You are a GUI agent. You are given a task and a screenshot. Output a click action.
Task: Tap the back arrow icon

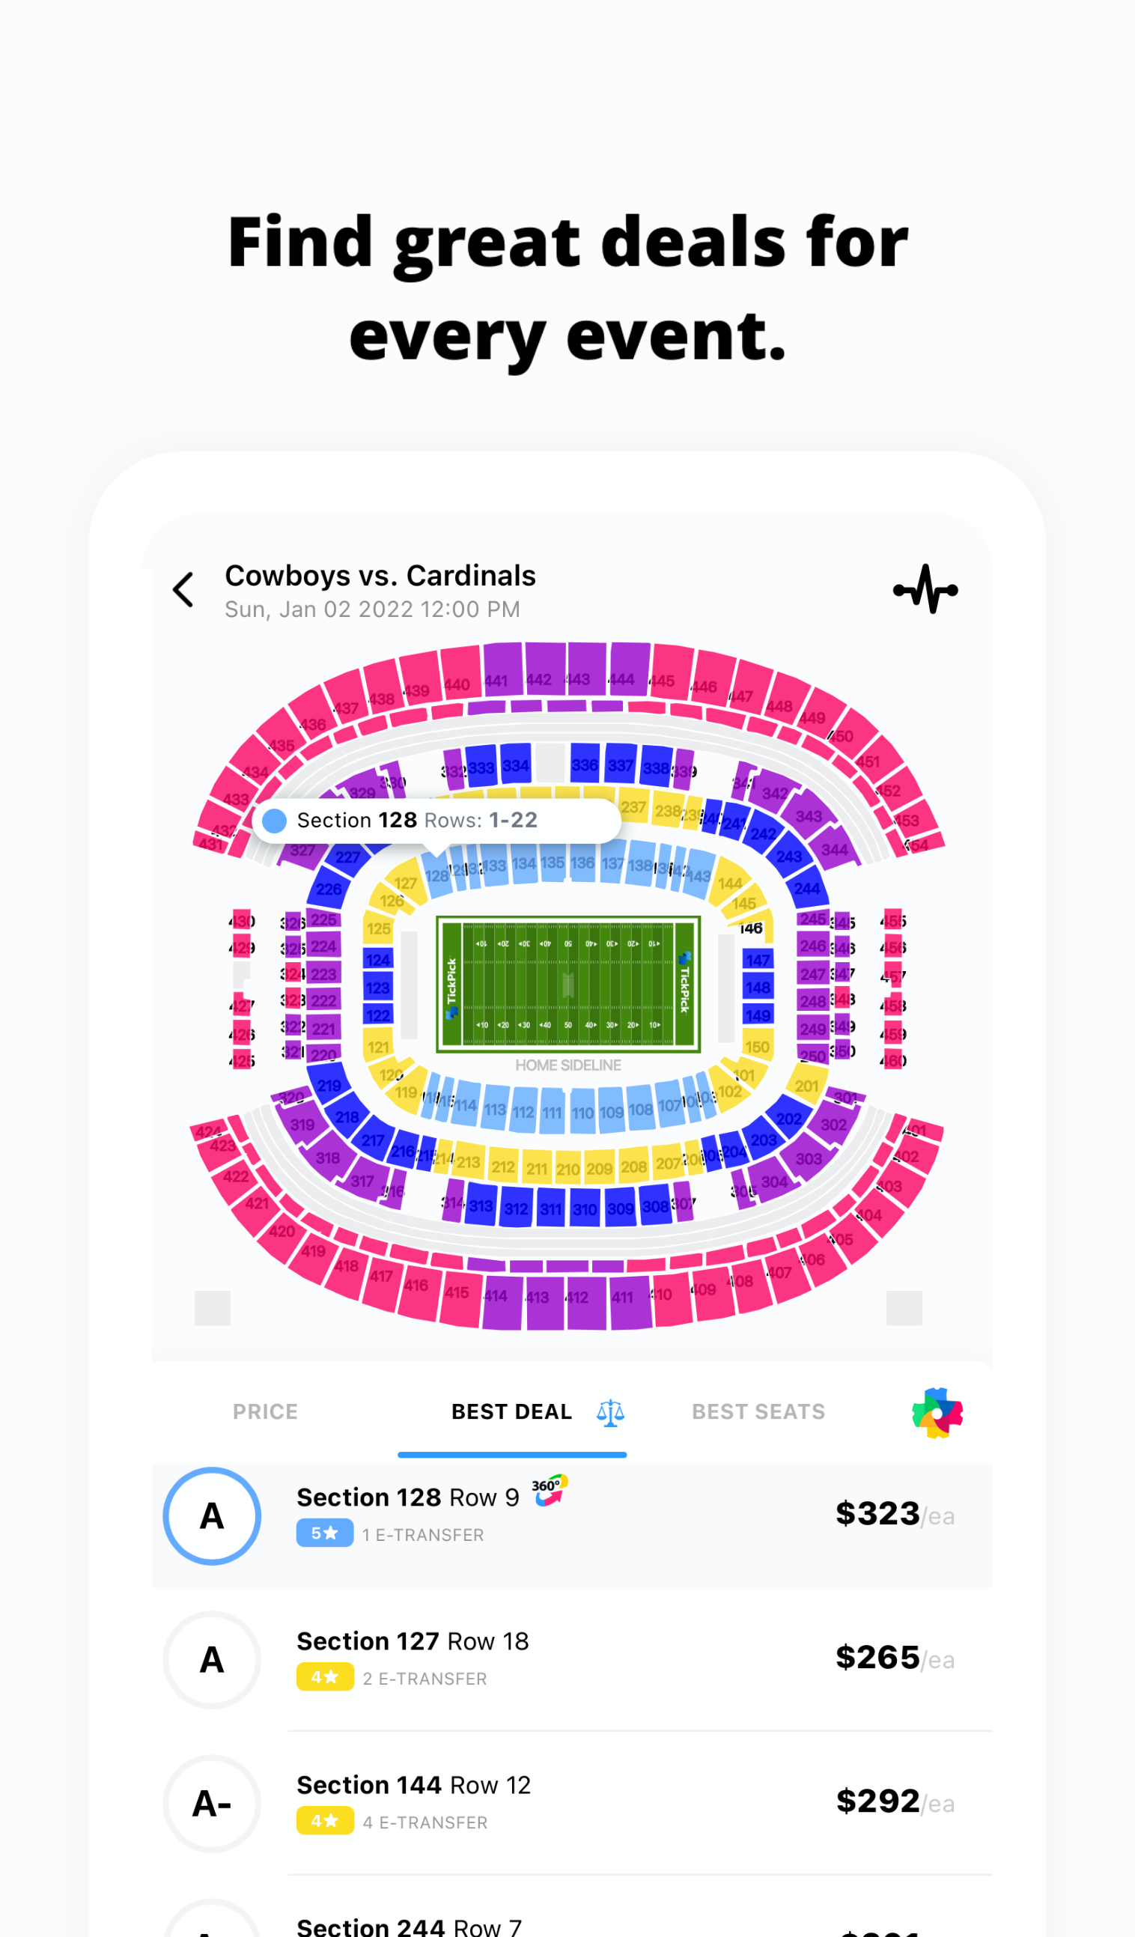pyautogui.click(x=183, y=590)
